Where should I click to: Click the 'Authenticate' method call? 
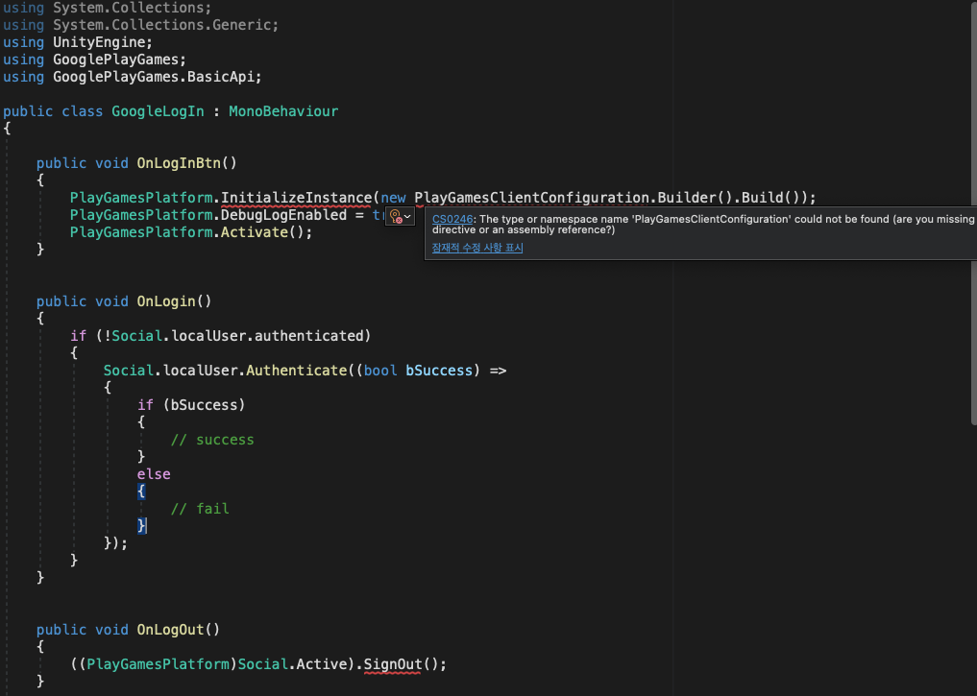[296, 371]
